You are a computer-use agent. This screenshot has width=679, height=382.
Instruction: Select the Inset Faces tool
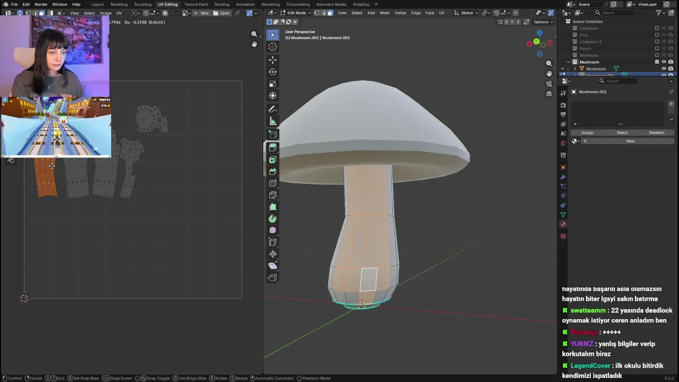click(x=273, y=160)
